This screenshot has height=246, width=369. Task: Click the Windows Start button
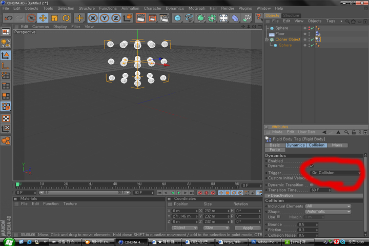coord(9,242)
